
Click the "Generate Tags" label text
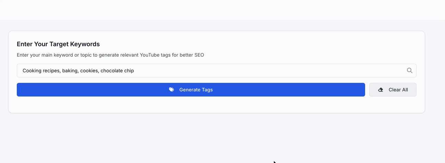196,90
